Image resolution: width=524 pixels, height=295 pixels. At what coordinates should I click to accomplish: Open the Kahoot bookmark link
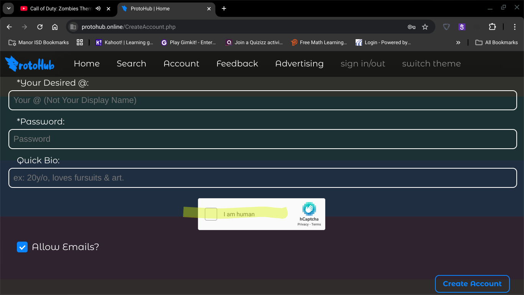click(124, 43)
